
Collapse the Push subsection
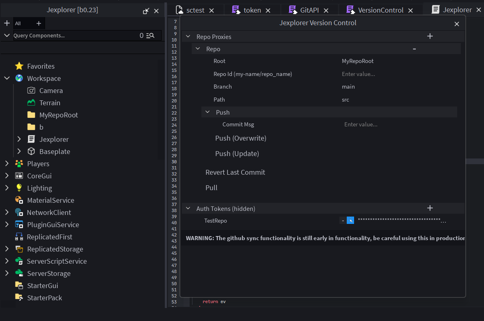[207, 112]
